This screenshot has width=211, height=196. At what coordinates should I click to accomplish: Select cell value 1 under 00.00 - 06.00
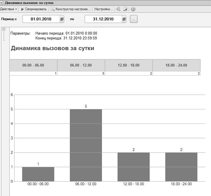coord(33,73)
